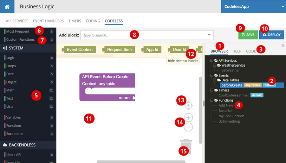Select the beforeCreate event handler
286x163 pixels.
click(232, 85)
